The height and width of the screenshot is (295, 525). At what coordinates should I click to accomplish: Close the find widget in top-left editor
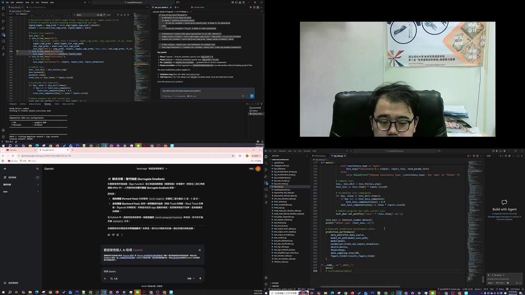coord(128,15)
